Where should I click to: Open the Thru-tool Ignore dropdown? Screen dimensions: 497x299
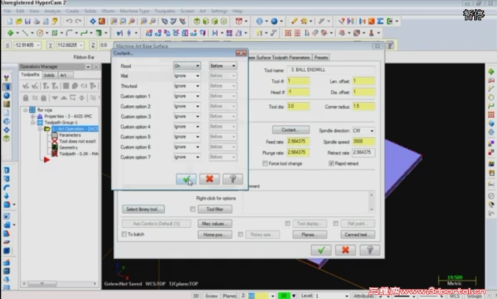[x=187, y=86]
